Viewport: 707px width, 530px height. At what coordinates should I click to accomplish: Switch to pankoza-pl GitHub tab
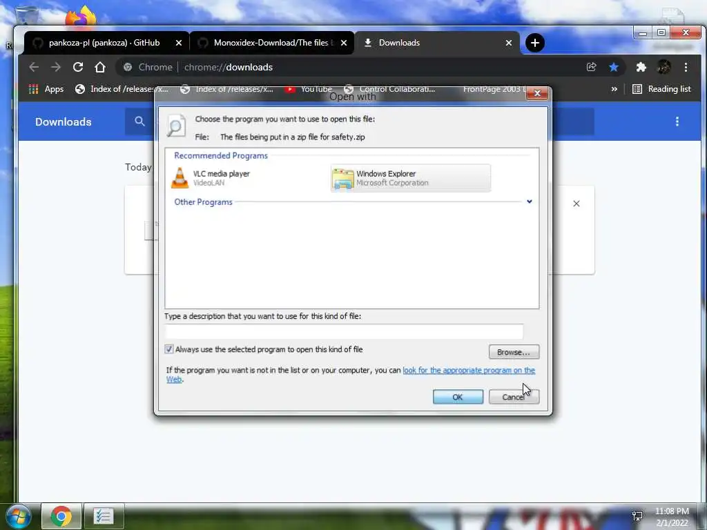tap(104, 43)
